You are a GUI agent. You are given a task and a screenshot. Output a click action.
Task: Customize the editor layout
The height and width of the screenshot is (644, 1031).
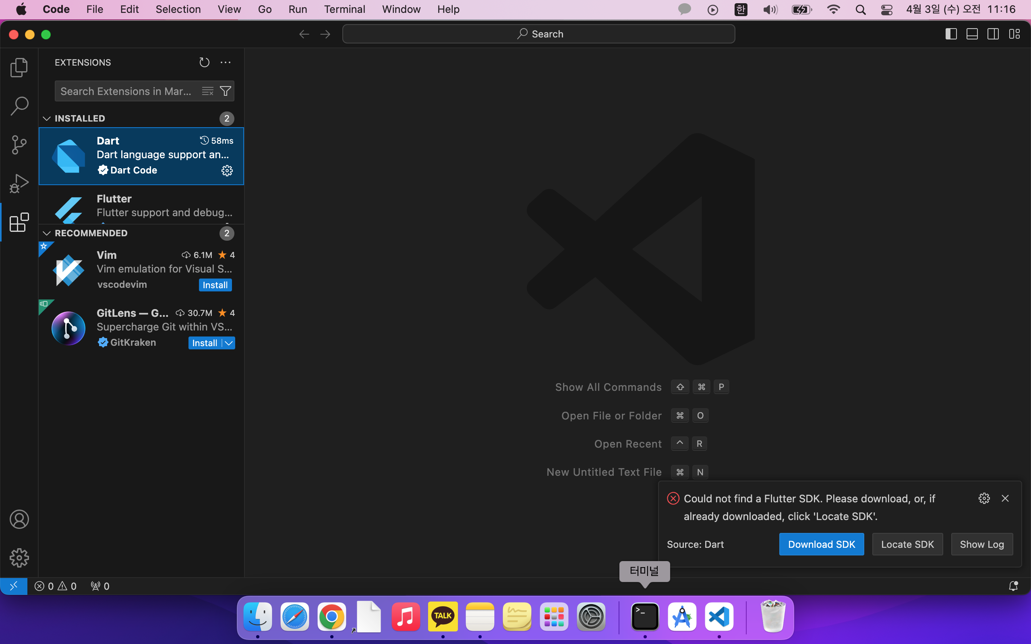1014,34
